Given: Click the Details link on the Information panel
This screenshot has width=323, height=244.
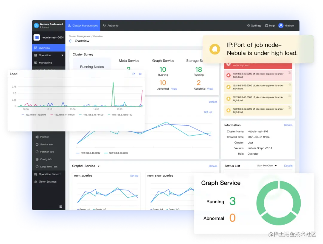Looking at the screenshot, I should [288, 125].
